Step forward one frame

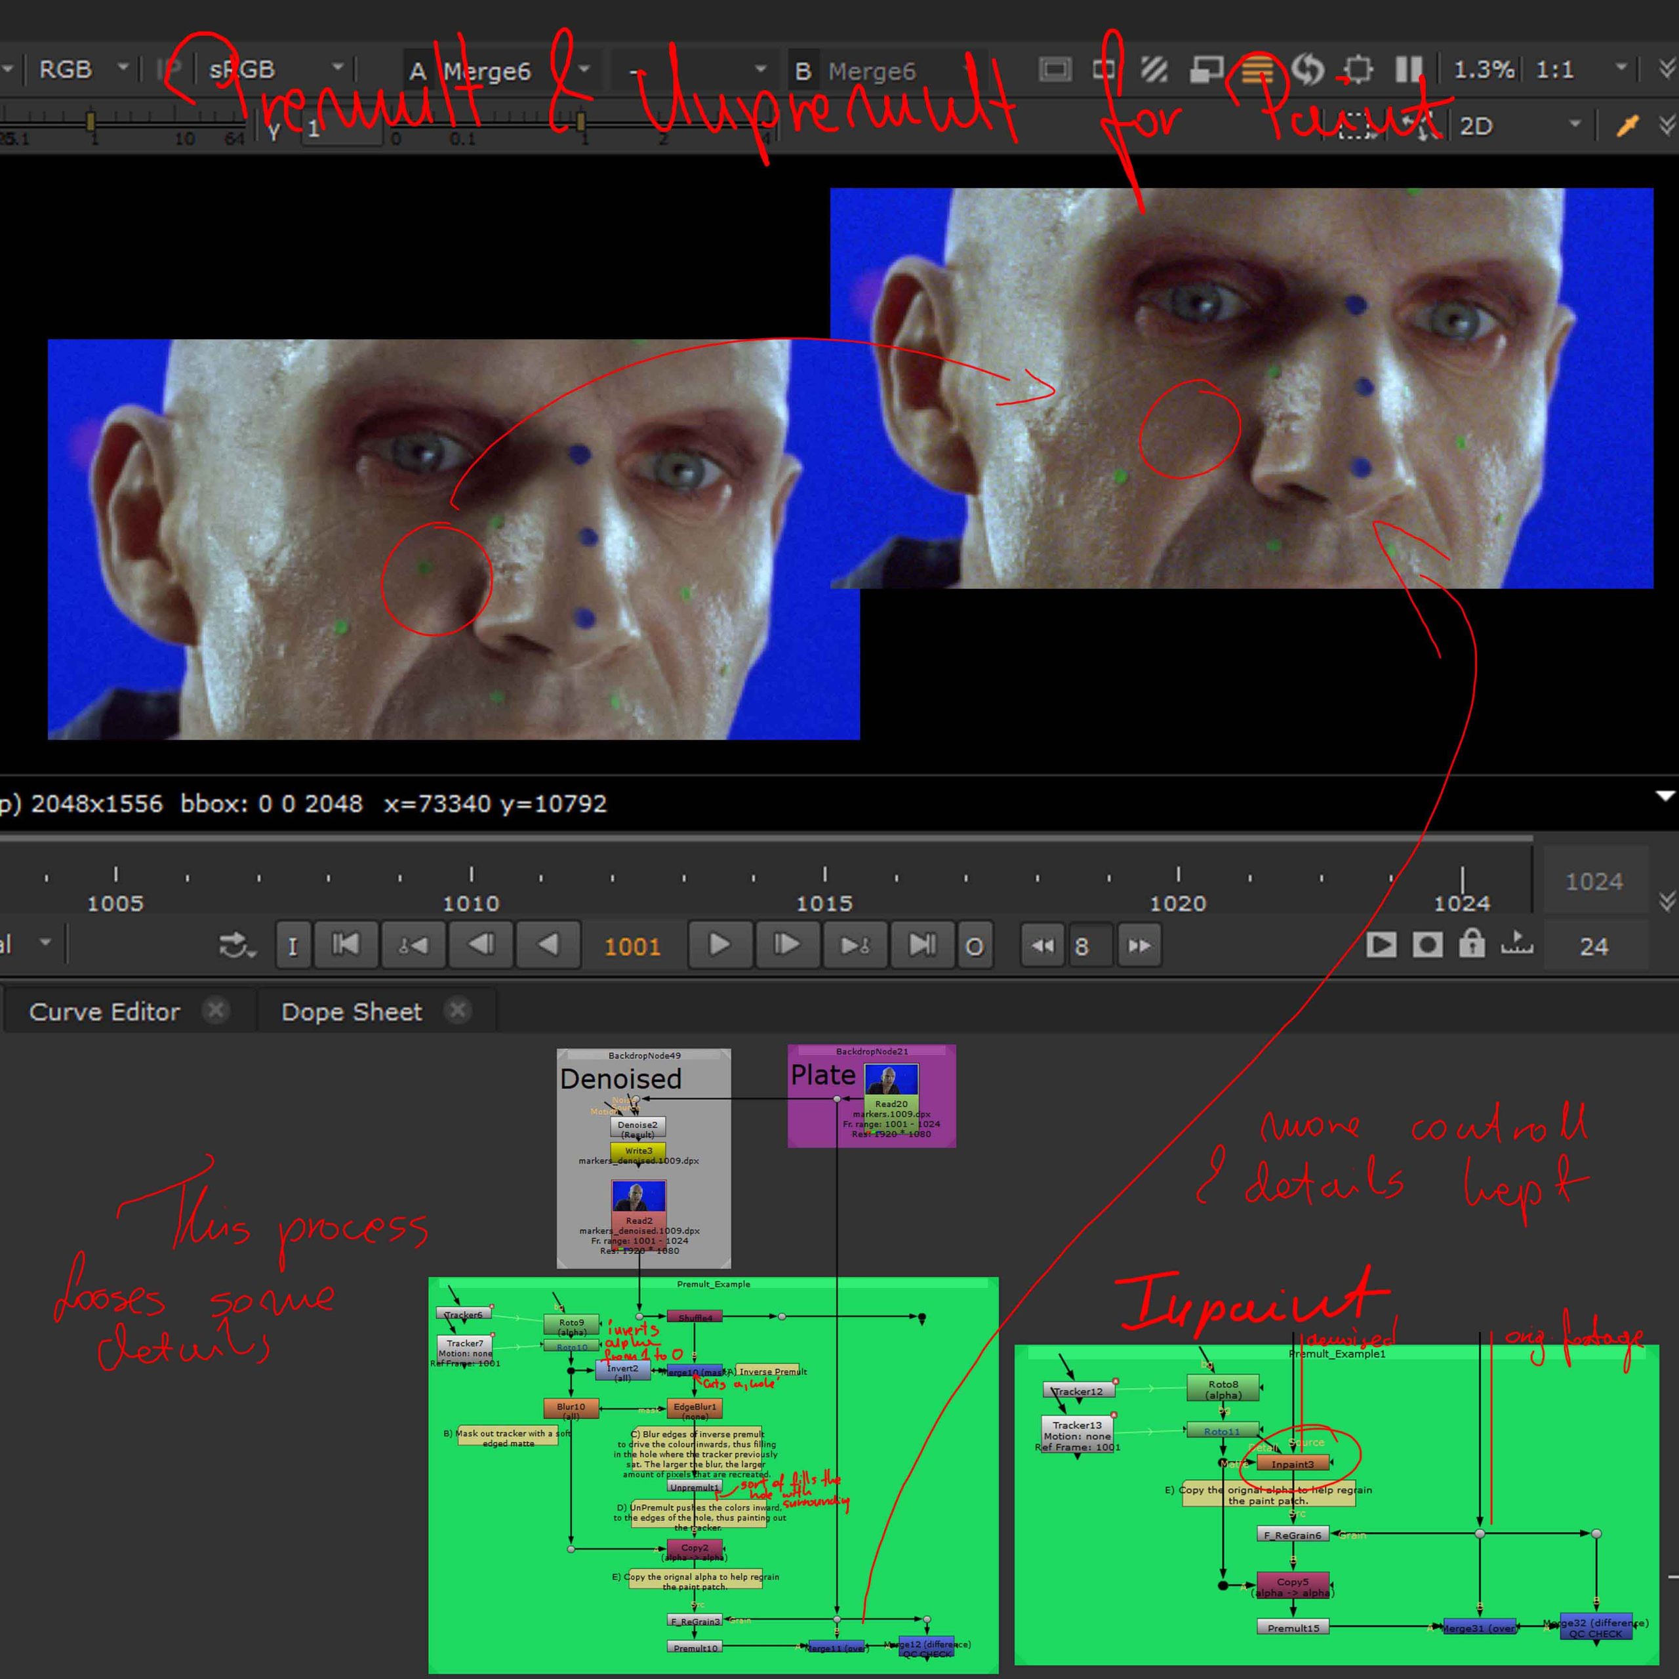click(x=787, y=944)
